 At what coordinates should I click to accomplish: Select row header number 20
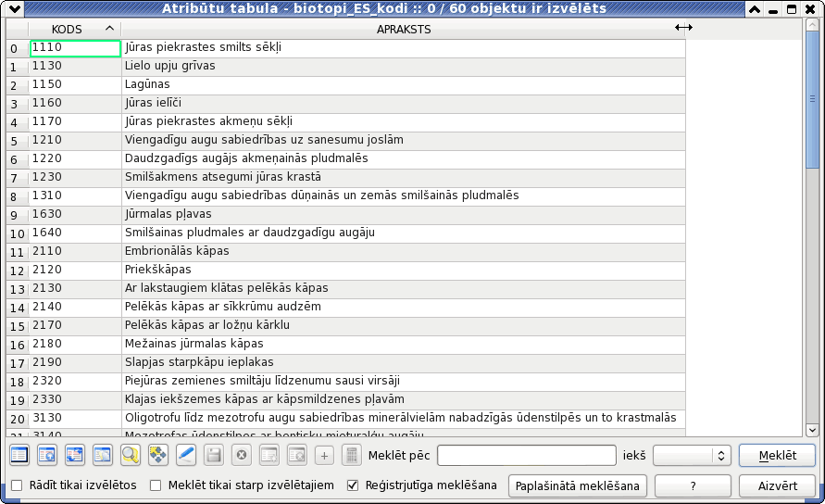click(18, 419)
